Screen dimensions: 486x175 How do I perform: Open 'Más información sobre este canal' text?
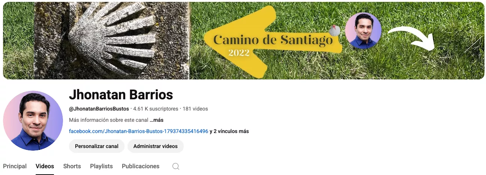[x=109, y=120]
